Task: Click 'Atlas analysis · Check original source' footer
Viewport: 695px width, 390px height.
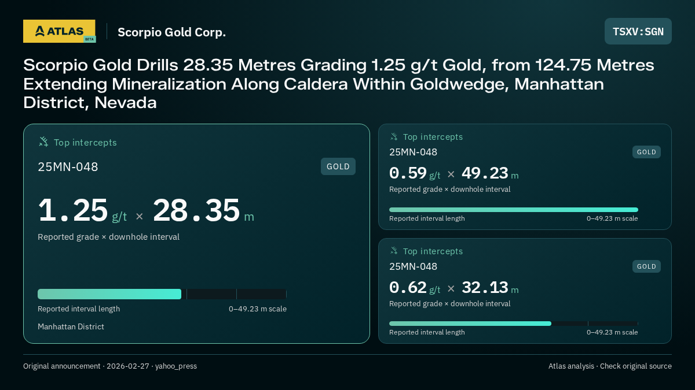Action: pos(610,366)
